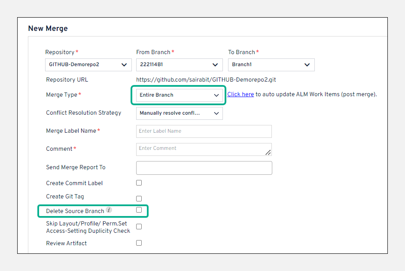
Task: Toggle Skip Layout/Profile Duplicity Check checkbox
Action: point(139,226)
